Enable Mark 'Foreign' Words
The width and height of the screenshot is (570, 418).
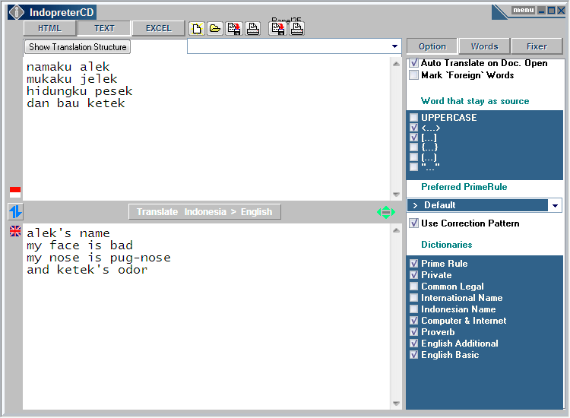tap(413, 75)
